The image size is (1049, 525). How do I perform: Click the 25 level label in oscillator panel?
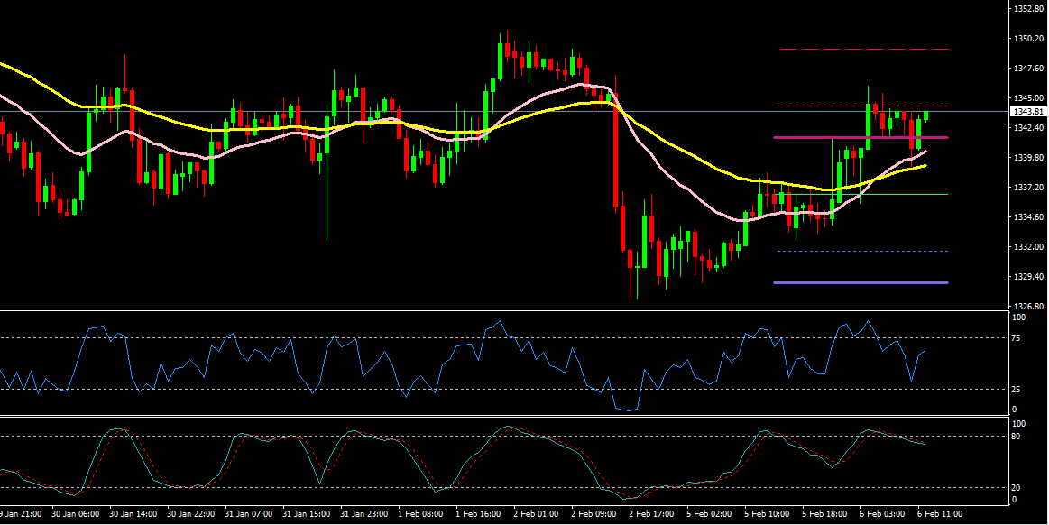(1019, 390)
